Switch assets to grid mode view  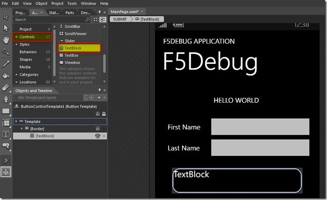click(x=96, y=19)
